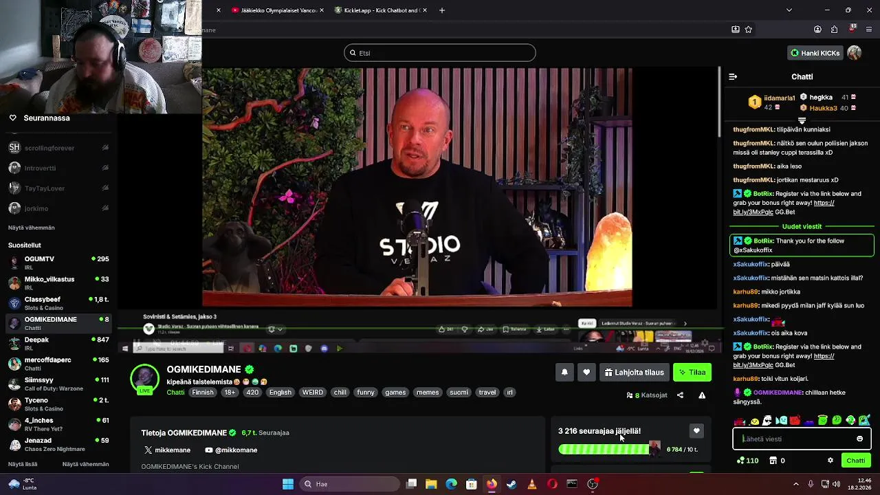Open File Explorer from the taskbar
The width and height of the screenshot is (880, 495).
coord(431,484)
